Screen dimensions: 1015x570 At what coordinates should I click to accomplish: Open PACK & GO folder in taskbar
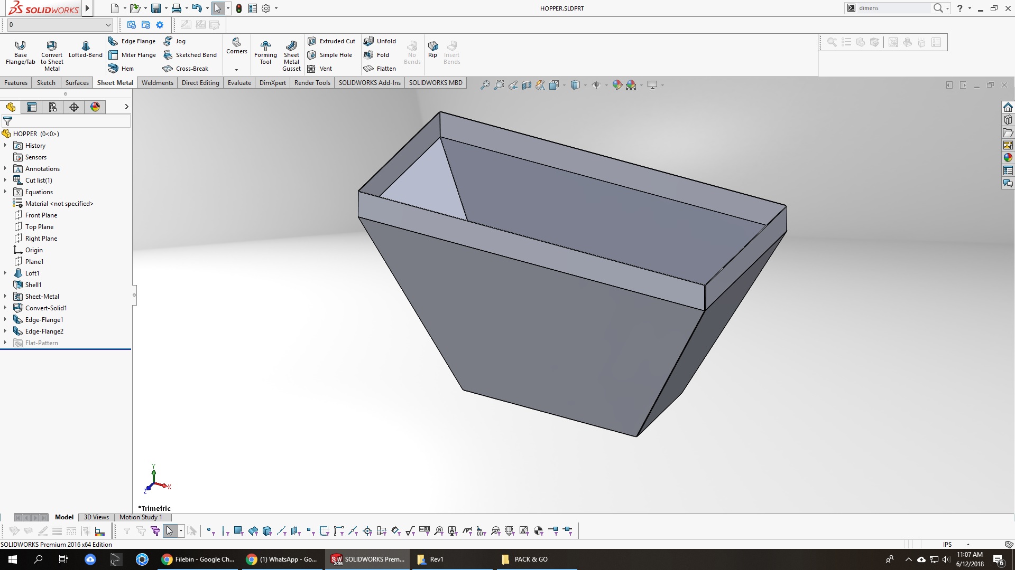click(x=536, y=559)
